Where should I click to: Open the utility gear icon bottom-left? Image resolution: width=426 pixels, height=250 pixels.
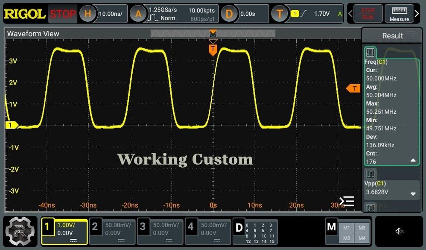[x=20, y=231]
